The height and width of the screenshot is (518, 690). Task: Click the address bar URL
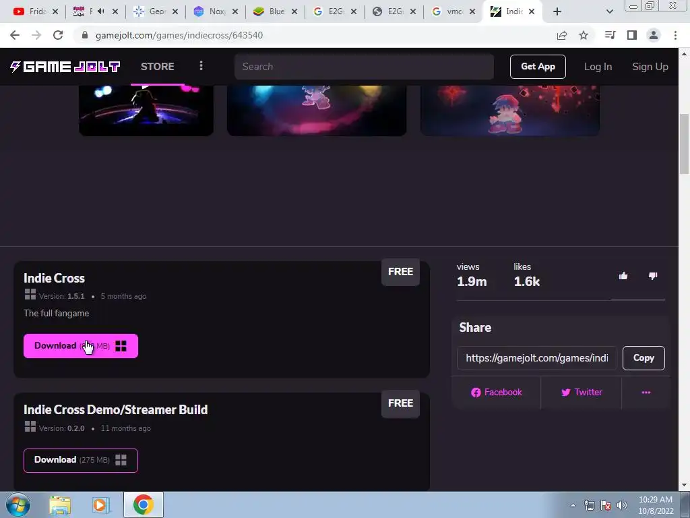[x=179, y=35]
